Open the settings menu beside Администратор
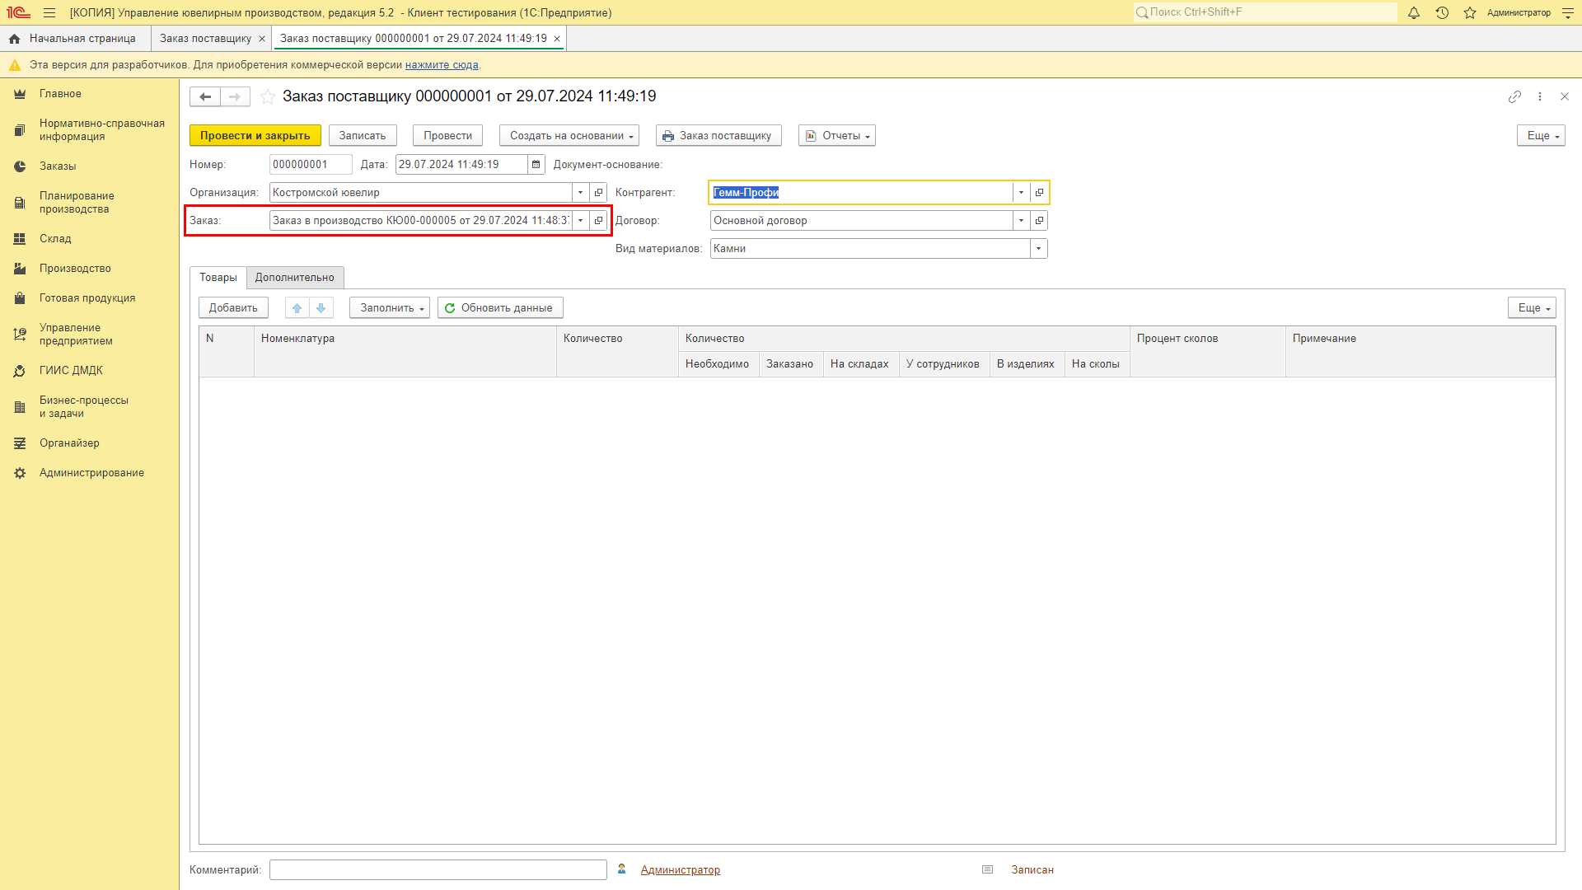Screen dimensions: 1582x890 coord(1568,13)
